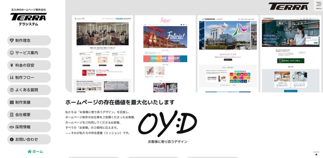
Task: Open 制作フロー from sidebar
Action: pos(29,77)
